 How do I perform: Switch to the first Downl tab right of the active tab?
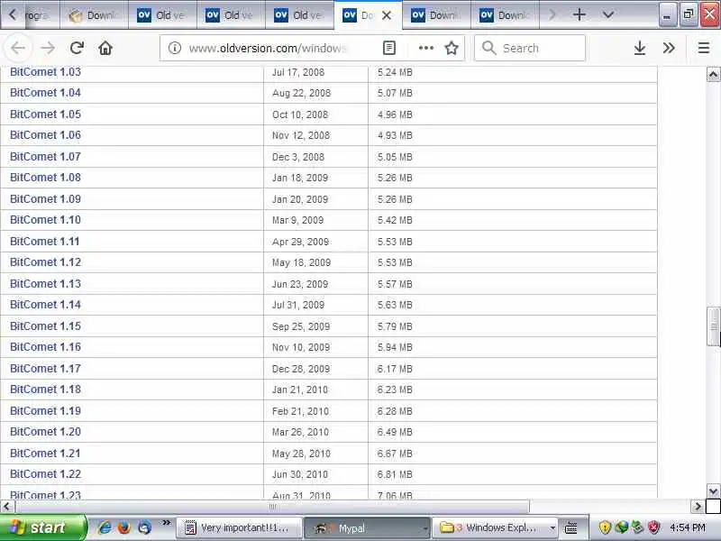tap(436, 15)
